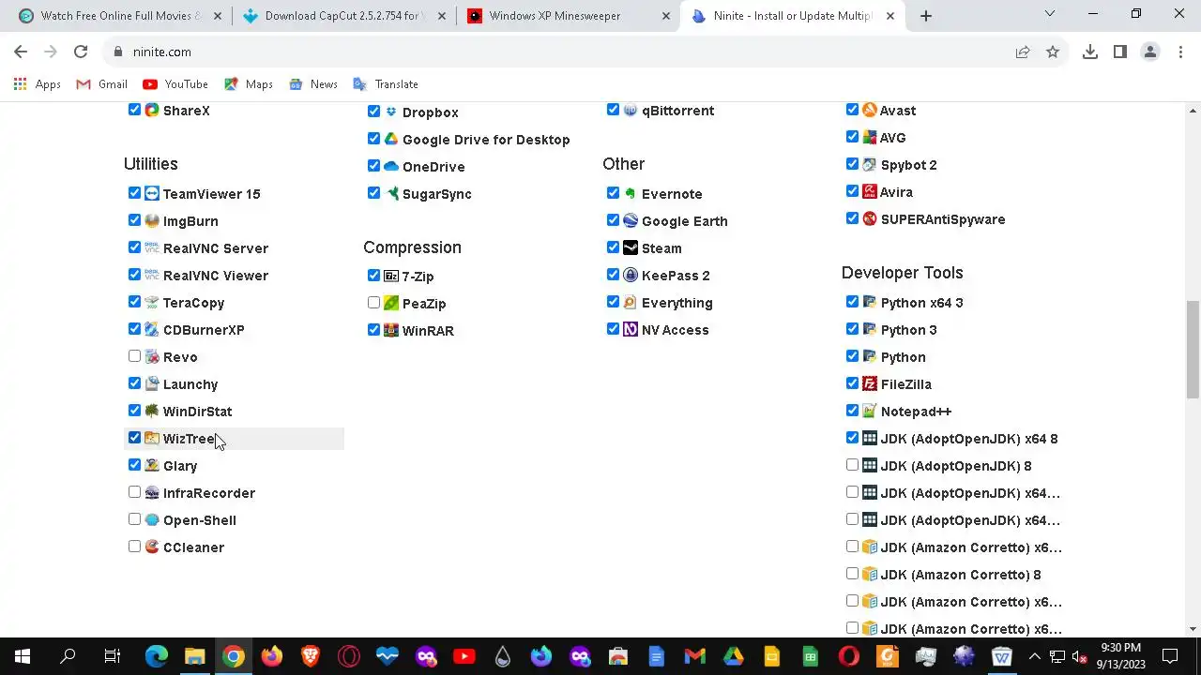Click the KeePass 2 lock icon
Screen dimensions: 1201x675
point(631,275)
